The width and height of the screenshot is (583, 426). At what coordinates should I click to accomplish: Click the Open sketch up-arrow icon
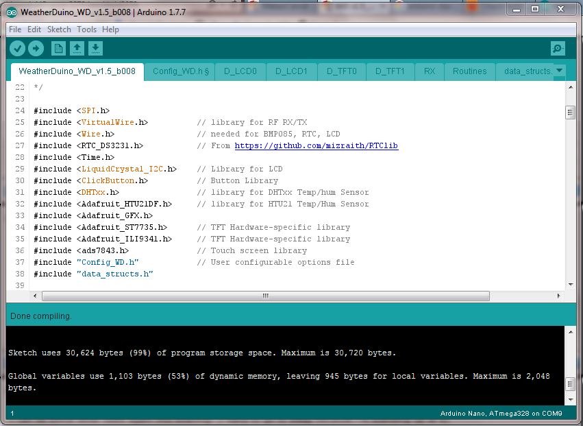point(77,48)
